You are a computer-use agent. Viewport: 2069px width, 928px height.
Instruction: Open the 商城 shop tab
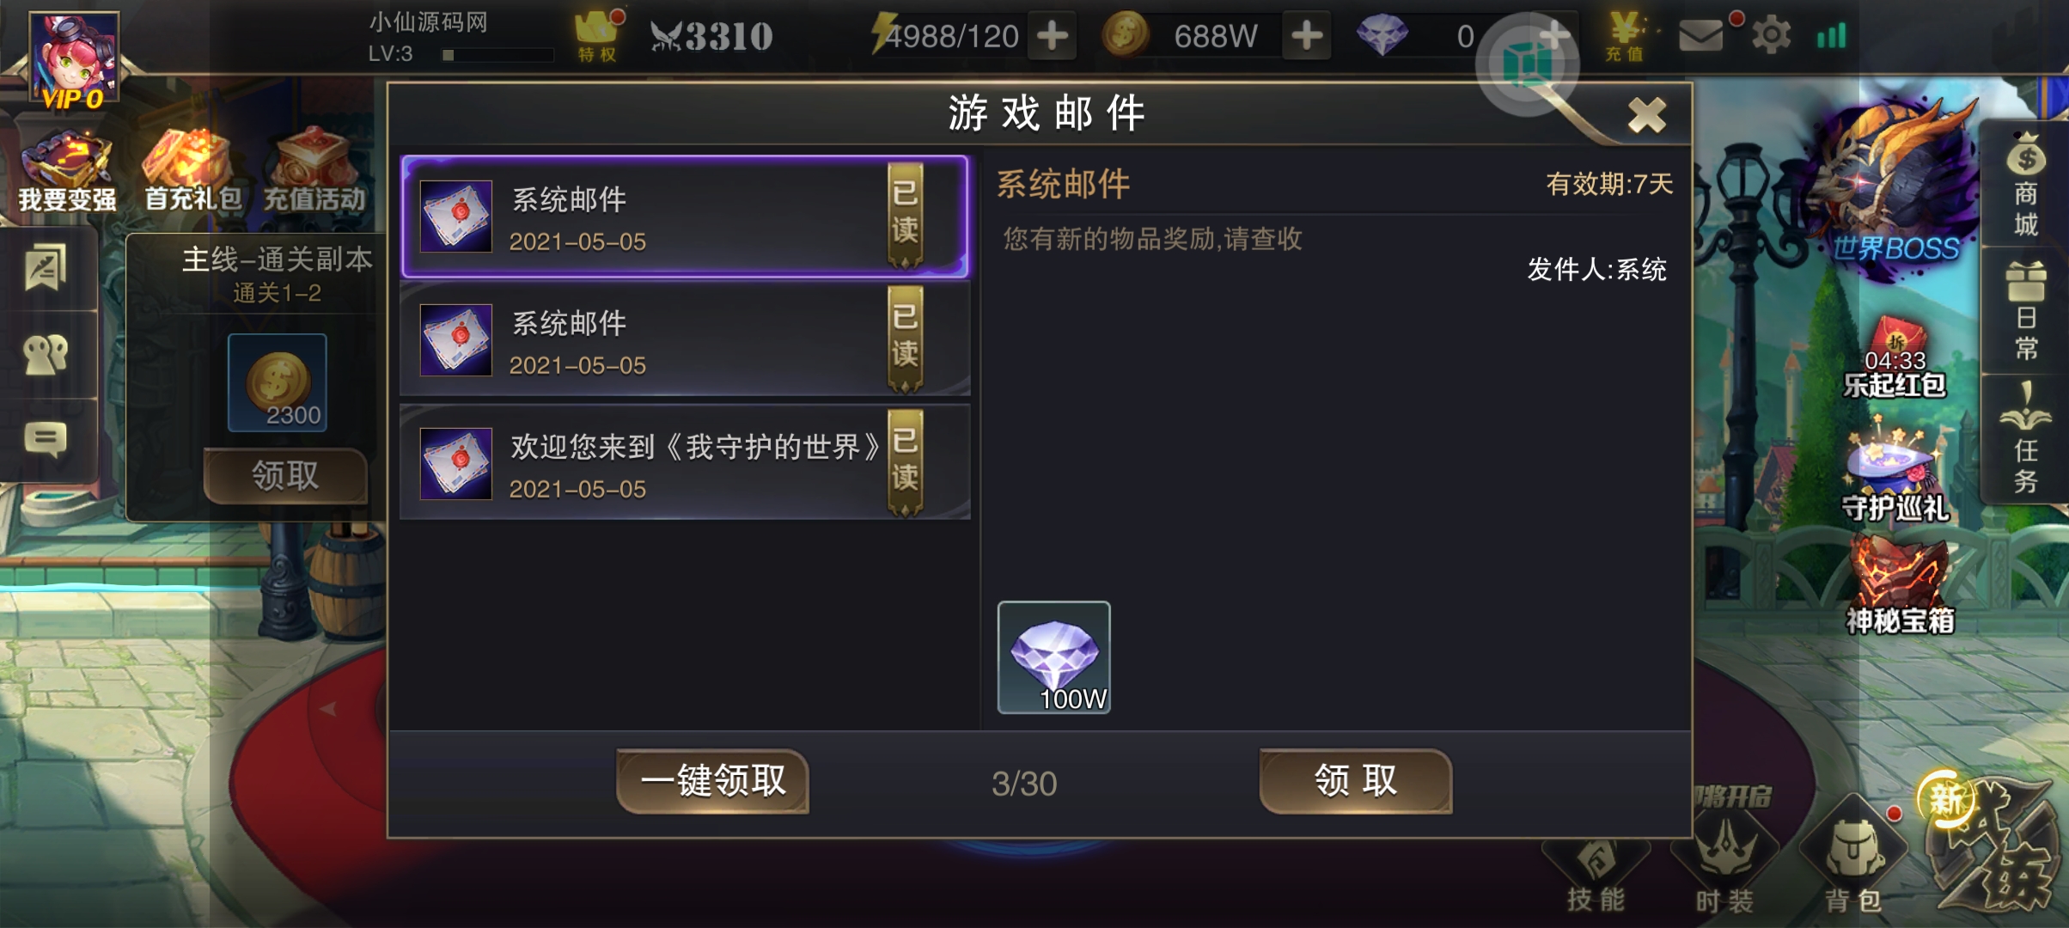click(x=2026, y=185)
